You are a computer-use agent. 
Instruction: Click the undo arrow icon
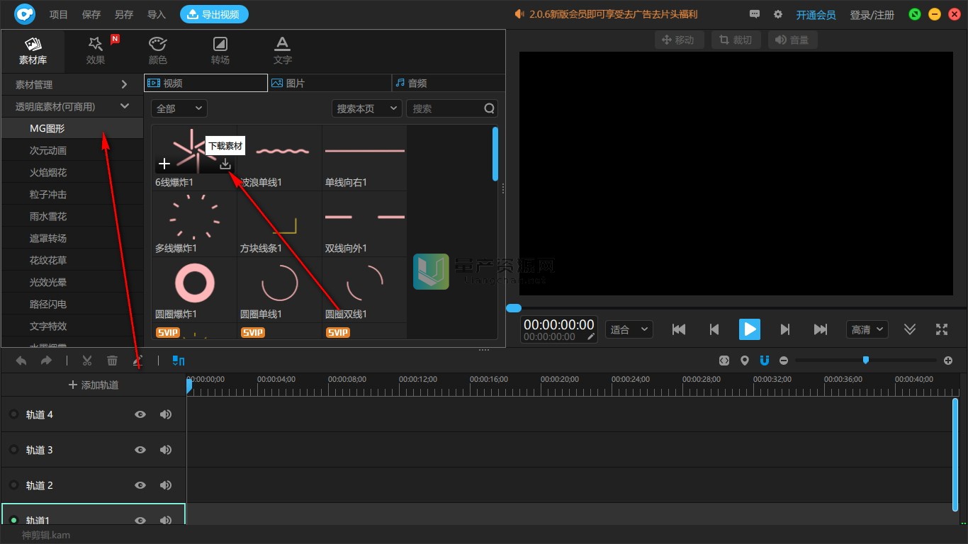21,361
